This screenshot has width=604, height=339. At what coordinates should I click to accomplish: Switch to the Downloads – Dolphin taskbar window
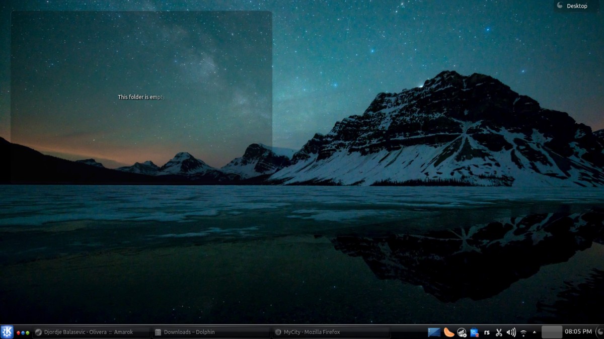point(211,332)
